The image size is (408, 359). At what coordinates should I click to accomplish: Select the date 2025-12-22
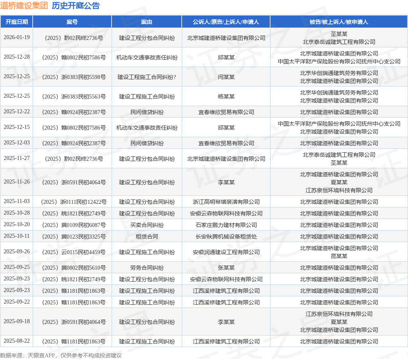point(17,112)
